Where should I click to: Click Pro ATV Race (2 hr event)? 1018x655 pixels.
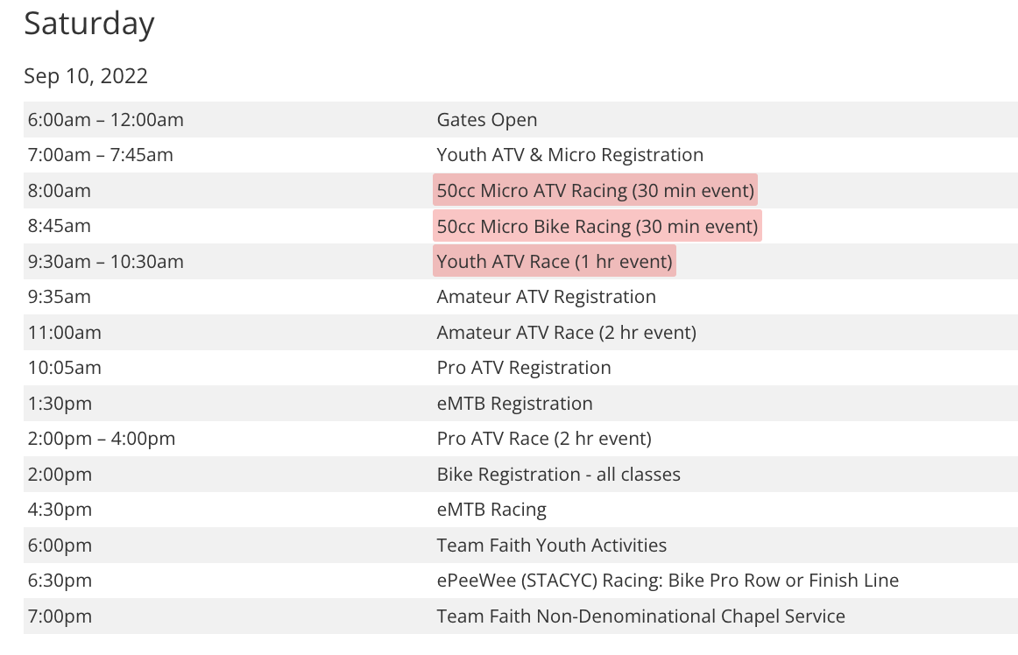pyautogui.click(x=543, y=439)
